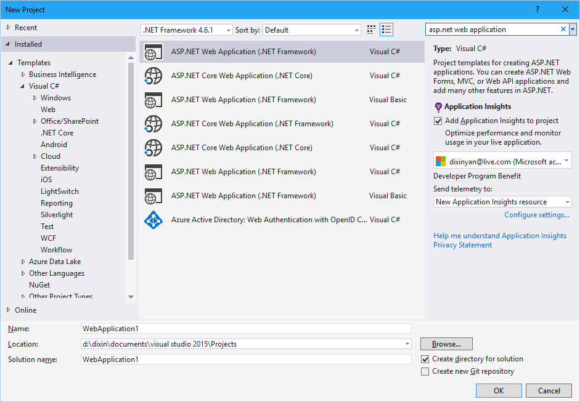Screen dimensions: 580x402
Task: Switch to small icons view
Action: (371, 30)
